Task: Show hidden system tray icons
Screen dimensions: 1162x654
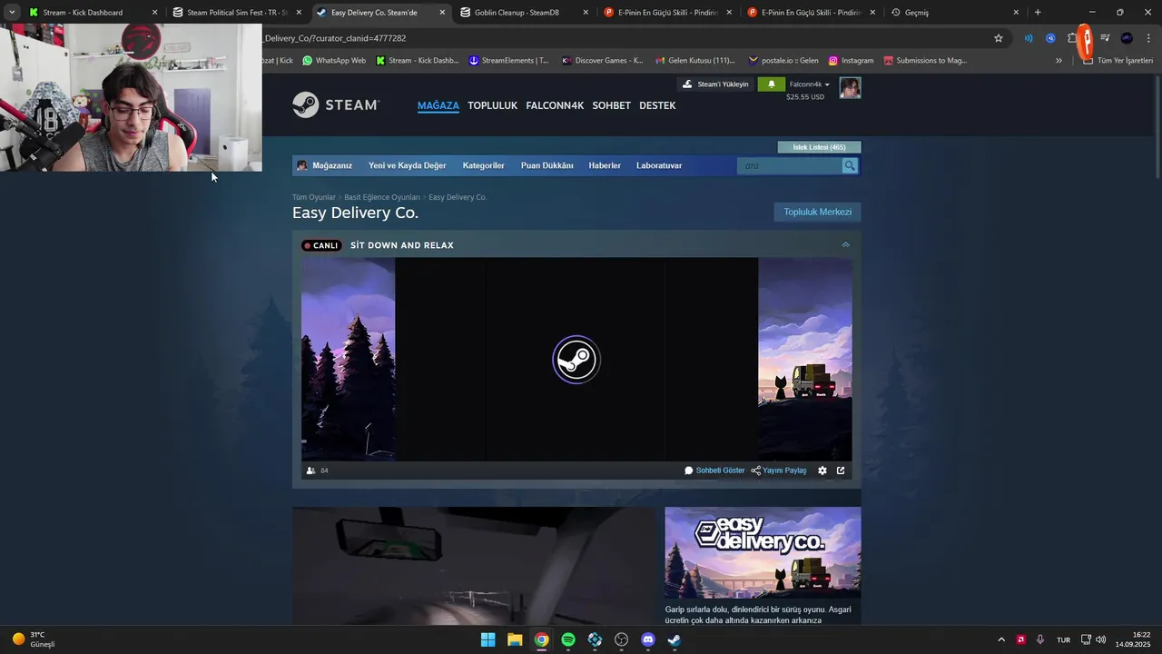Action: (1001, 639)
